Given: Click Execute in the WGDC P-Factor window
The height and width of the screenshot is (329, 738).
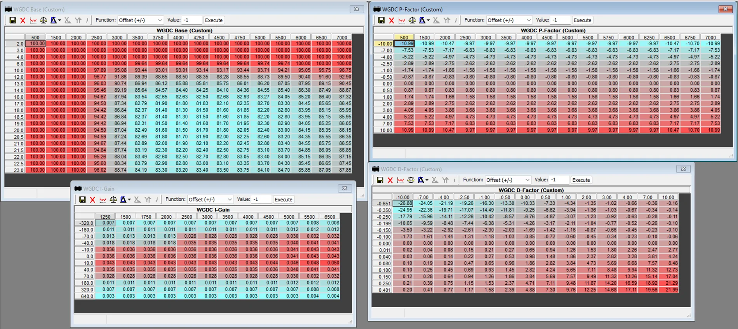Looking at the screenshot, I should point(582,20).
